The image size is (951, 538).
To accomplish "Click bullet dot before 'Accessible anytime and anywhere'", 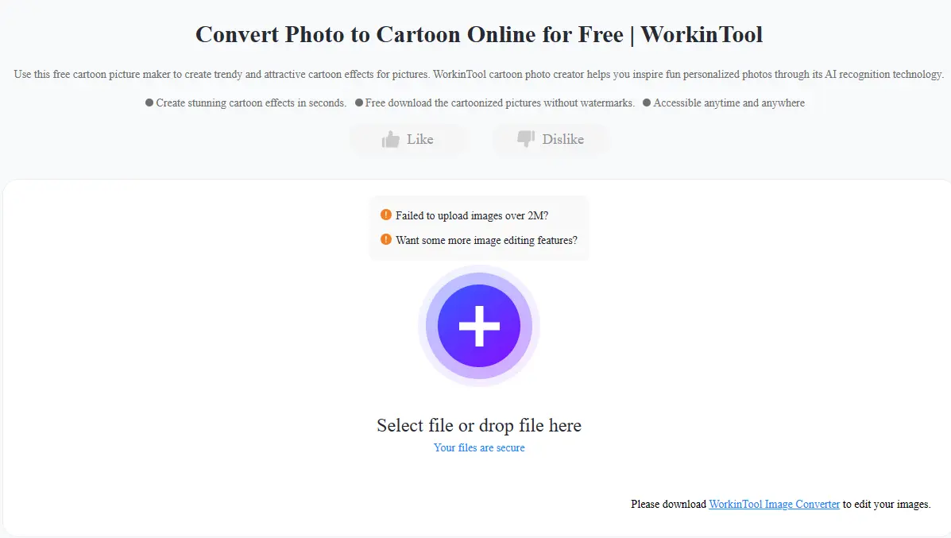I will click(647, 103).
